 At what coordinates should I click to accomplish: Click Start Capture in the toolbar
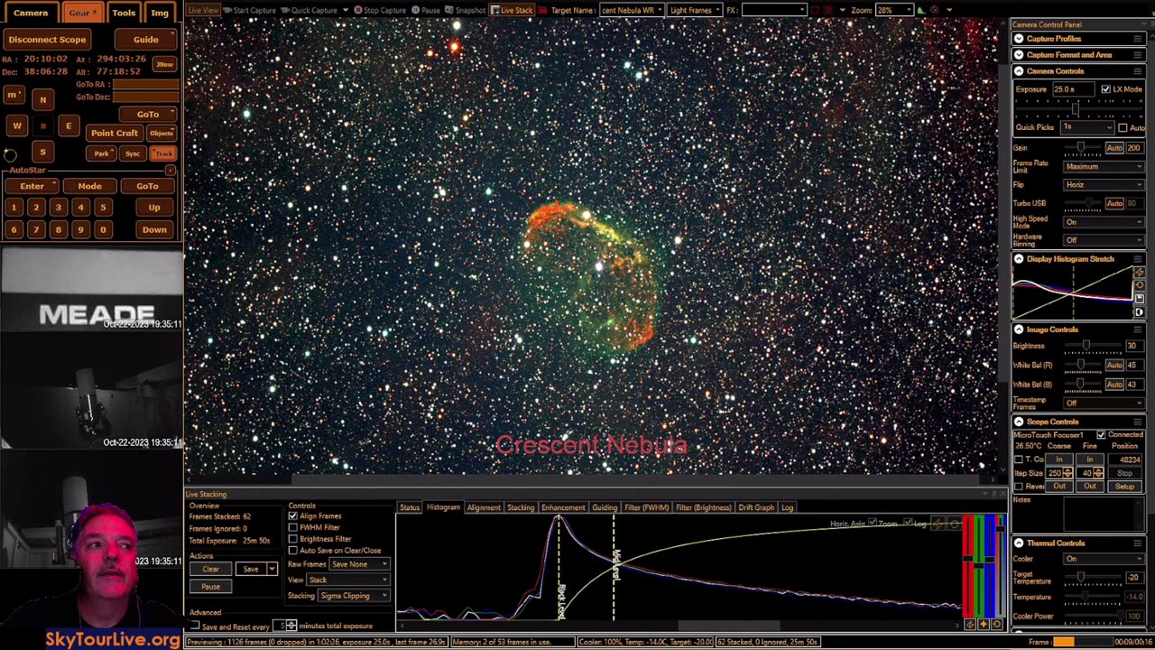click(x=250, y=10)
